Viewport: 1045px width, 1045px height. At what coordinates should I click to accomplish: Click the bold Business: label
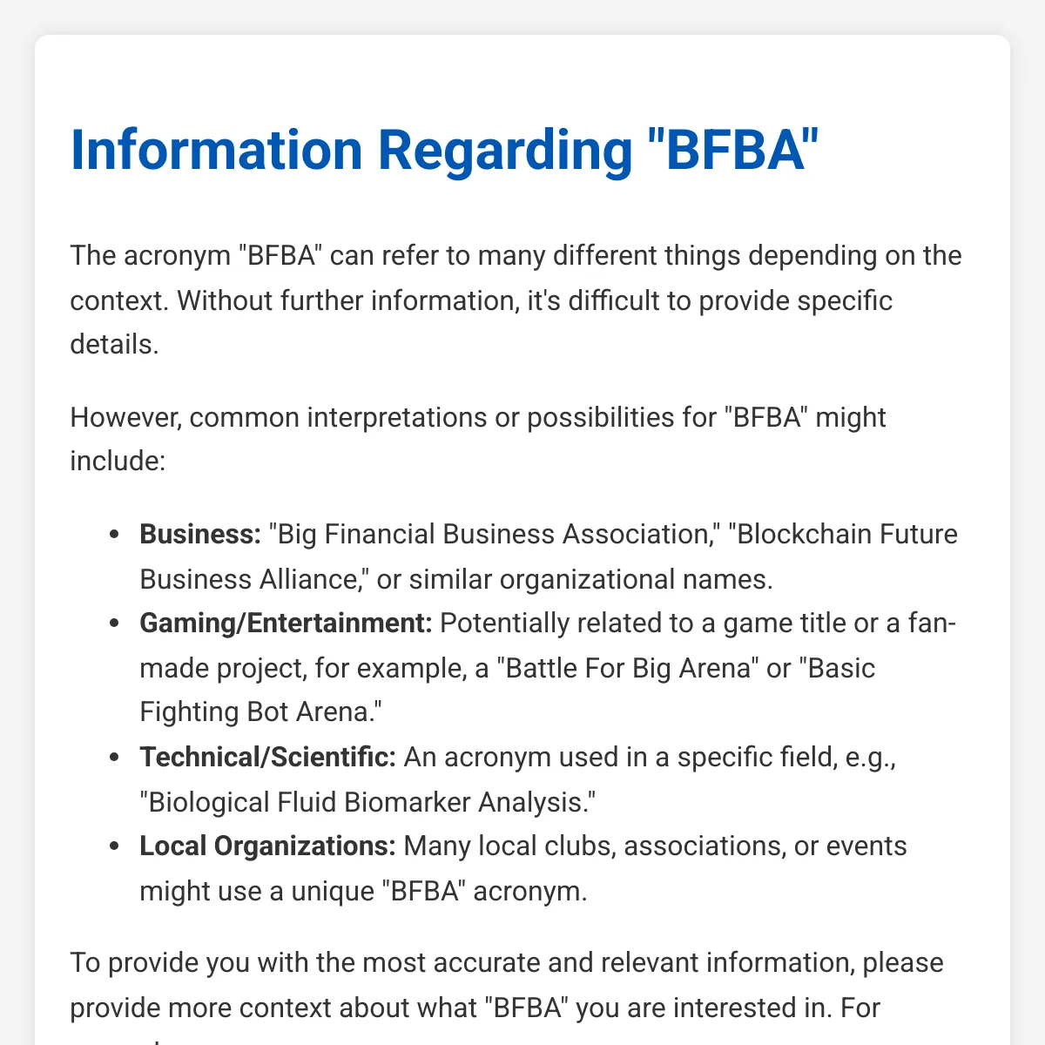[200, 534]
